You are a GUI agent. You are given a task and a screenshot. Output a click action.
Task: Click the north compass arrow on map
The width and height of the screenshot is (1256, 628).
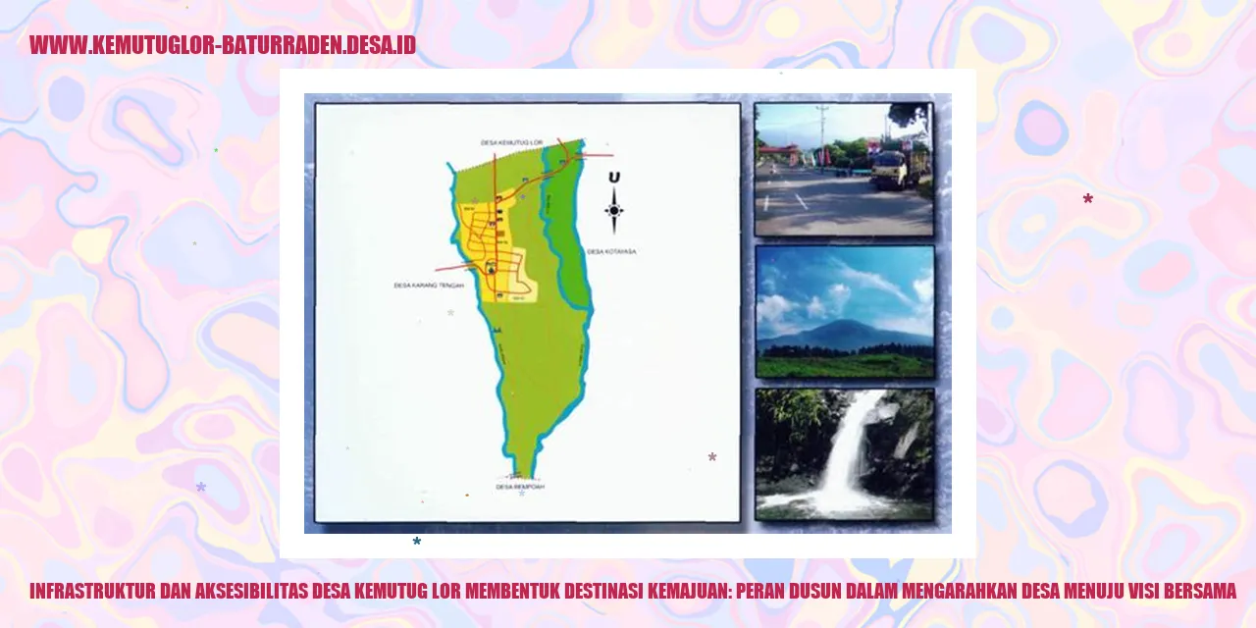tap(614, 203)
